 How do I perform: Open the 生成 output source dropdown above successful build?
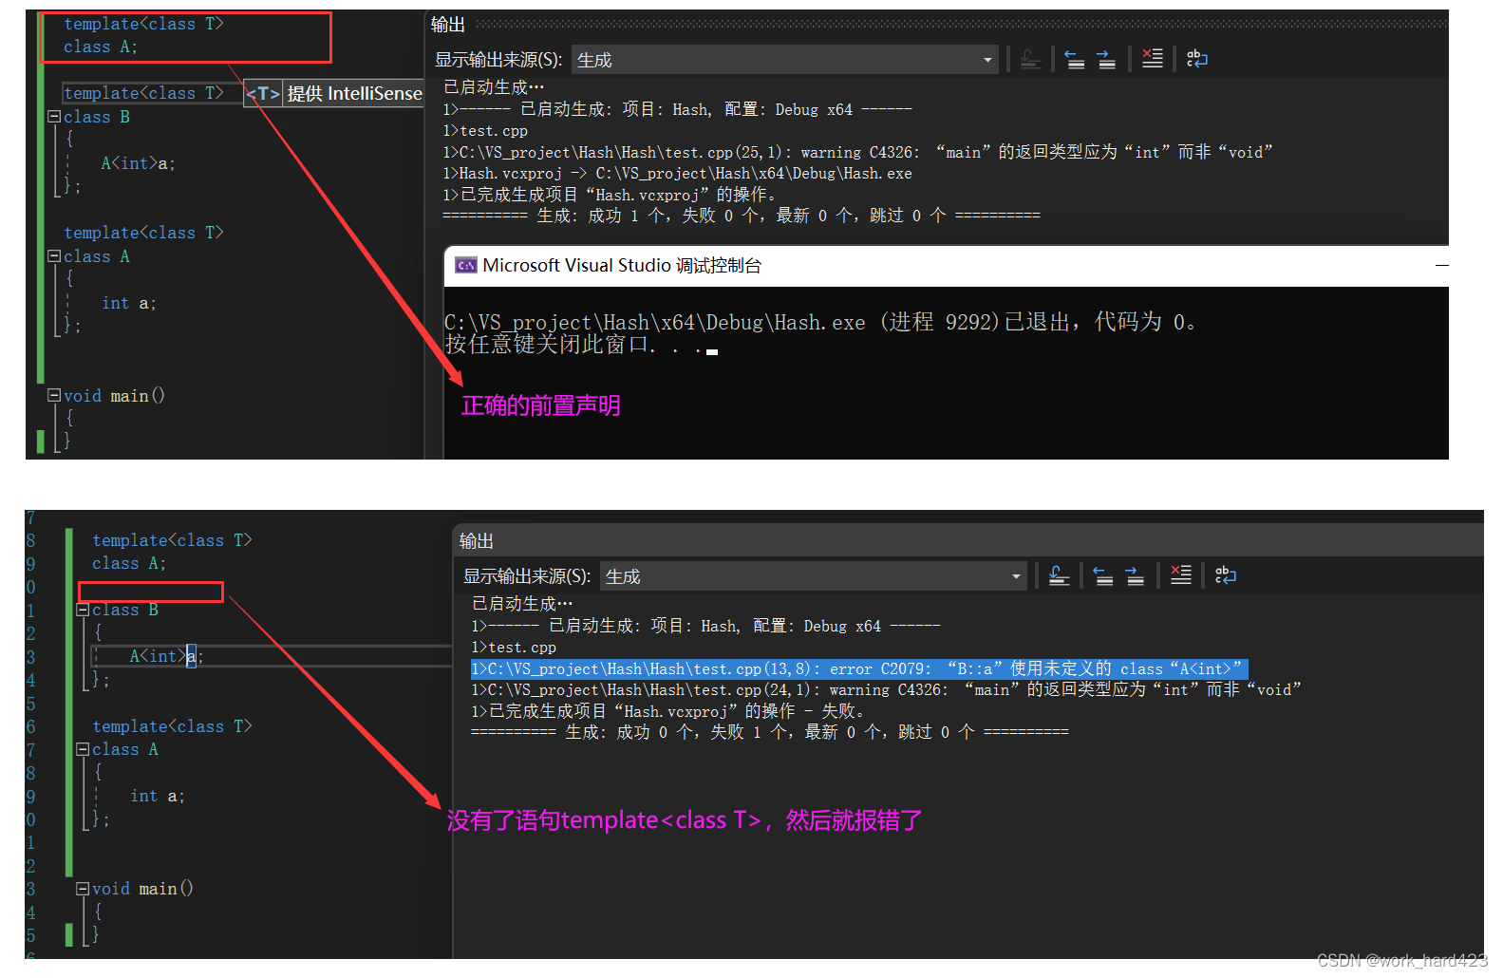pos(785,60)
